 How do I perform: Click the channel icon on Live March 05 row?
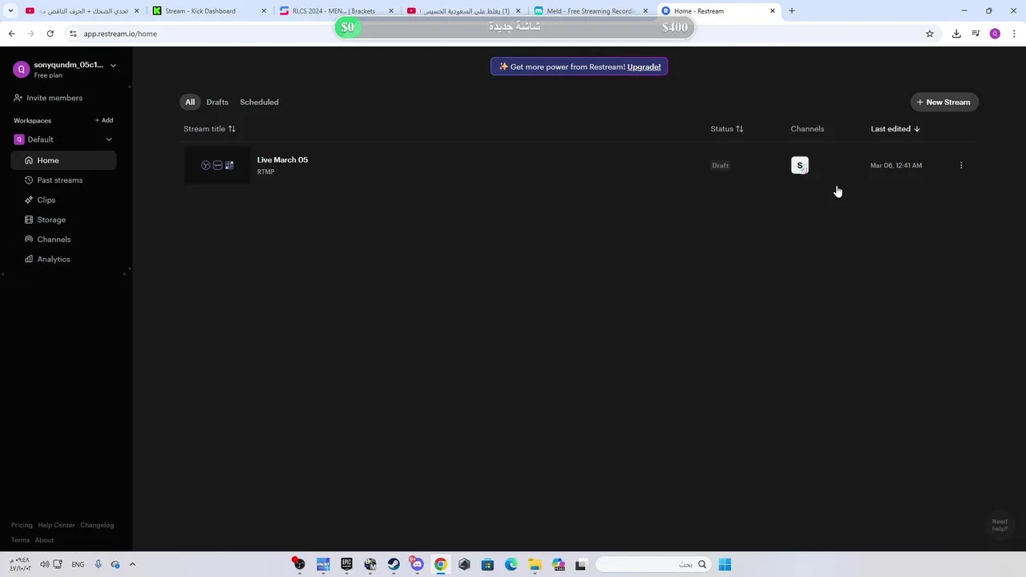pos(800,165)
